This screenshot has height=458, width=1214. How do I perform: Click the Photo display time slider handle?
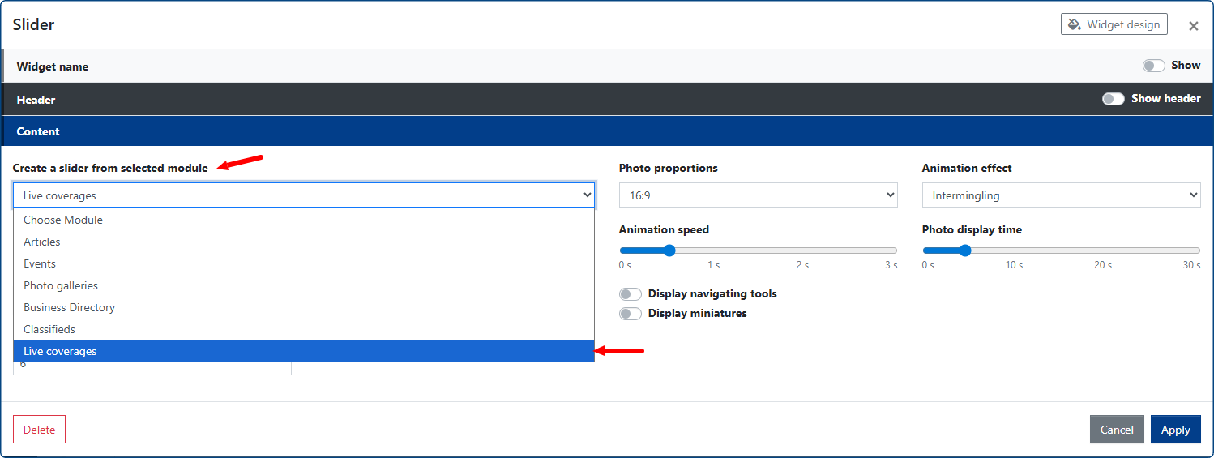(x=964, y=250)
